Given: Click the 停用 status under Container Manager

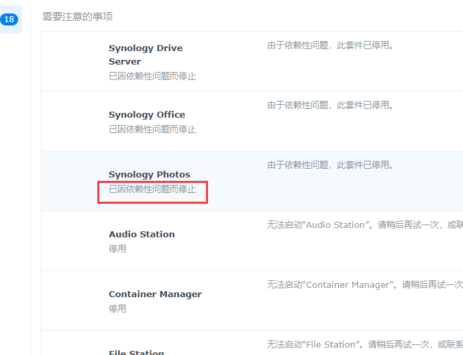Looking at the screenshot, I should click(117, 309).
